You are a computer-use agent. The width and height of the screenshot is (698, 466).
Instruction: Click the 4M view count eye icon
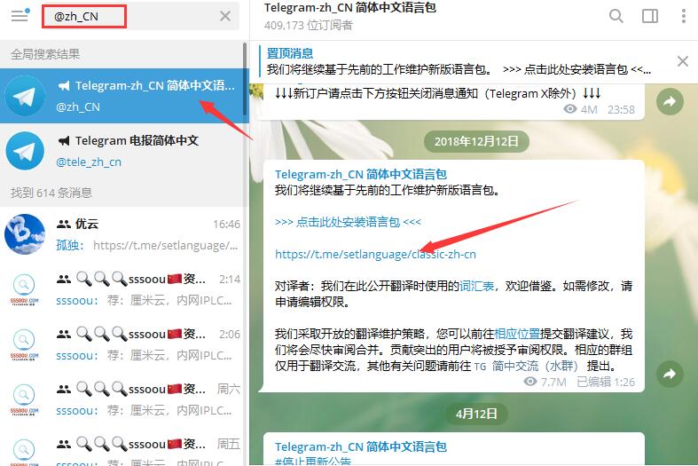click(570, 108)
